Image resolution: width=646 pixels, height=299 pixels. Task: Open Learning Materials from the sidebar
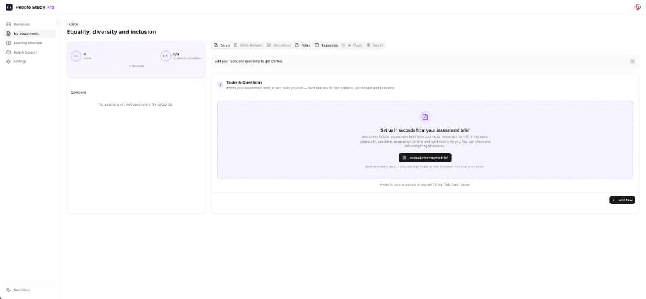pos(29,43)
